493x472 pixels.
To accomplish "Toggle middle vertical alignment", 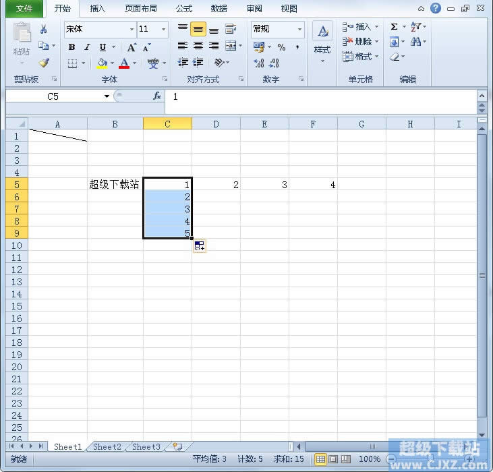I will (x=198, y=29).
